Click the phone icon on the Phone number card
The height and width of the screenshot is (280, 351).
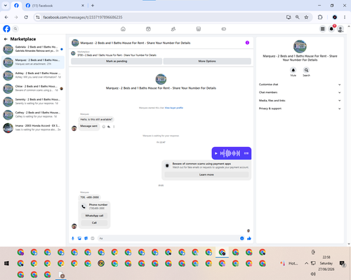(x=84, y=206)
